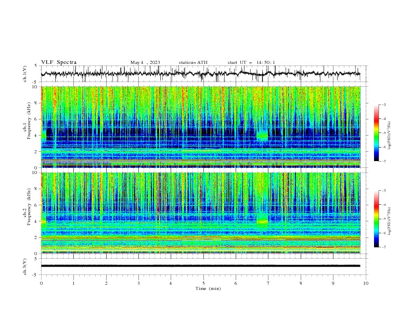Click the "station=ATH" header label

click(193, 62)
